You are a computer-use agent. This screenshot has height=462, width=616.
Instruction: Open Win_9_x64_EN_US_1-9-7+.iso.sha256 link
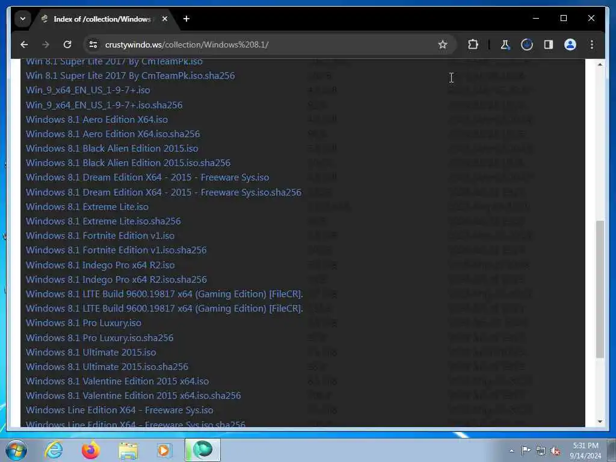click(104, 105)
